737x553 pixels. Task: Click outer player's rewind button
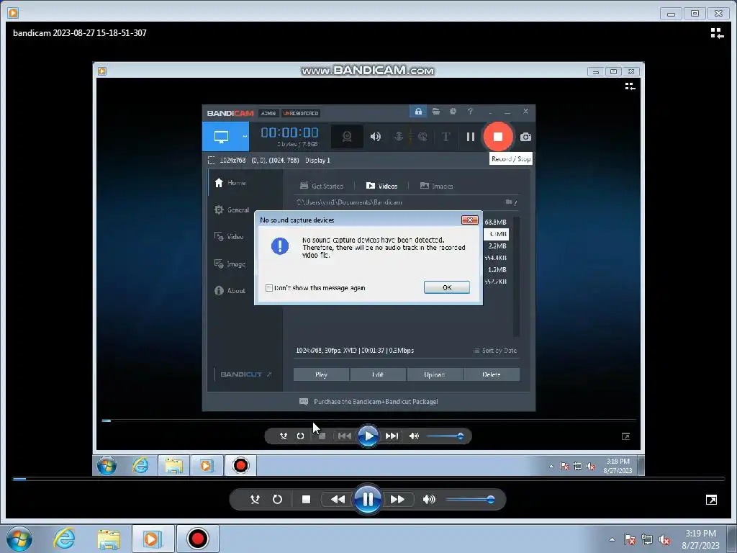coord(338,499)
